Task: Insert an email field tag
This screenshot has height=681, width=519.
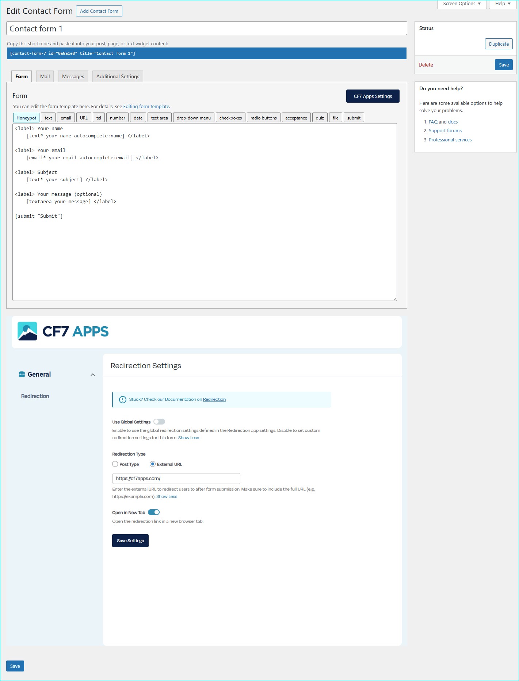Action: pyautogui.click(x=66, y=118)
